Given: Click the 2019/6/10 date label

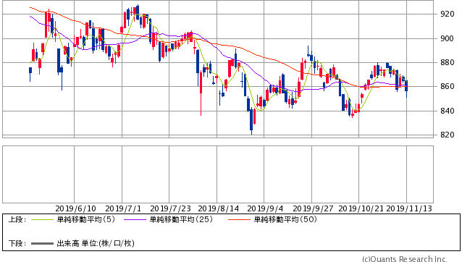Looking at the screenshot, I should pos(76,208).
